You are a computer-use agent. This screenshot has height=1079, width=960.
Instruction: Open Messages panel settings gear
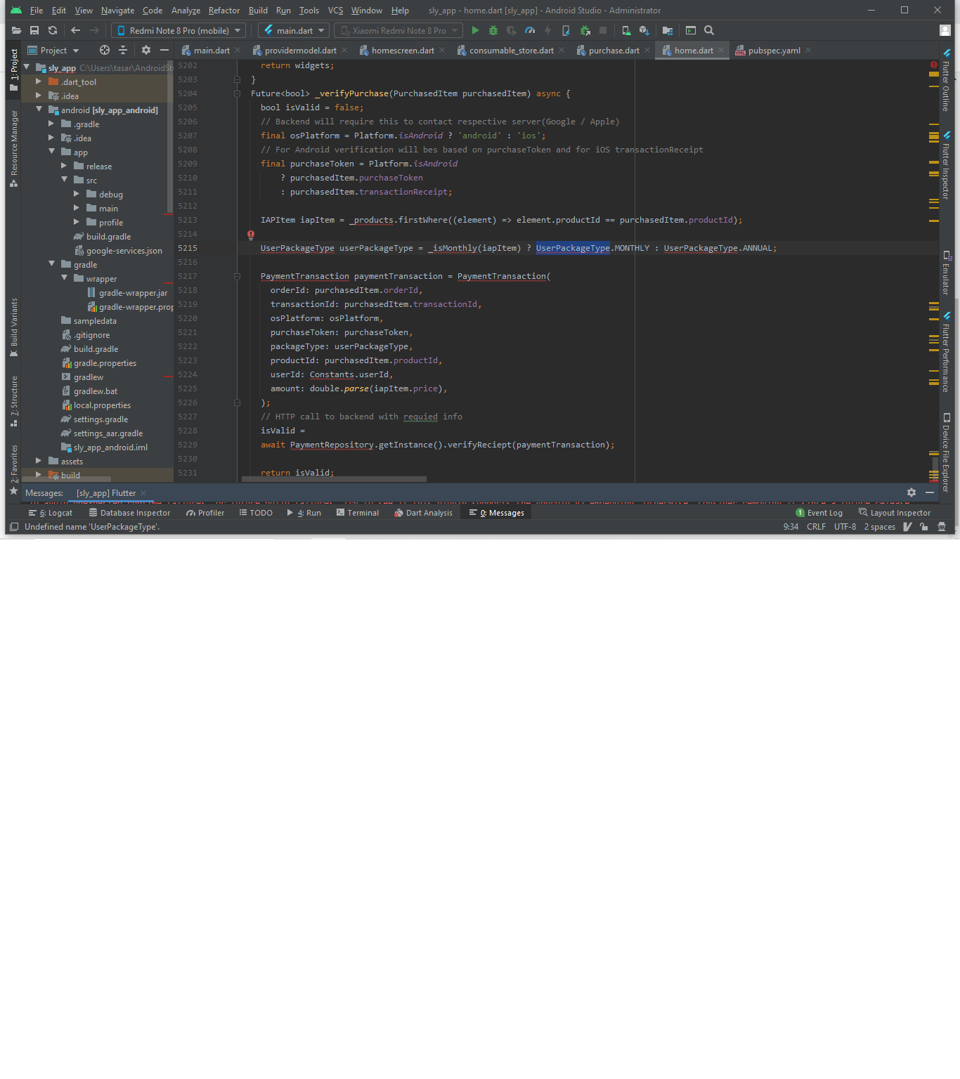912,492
